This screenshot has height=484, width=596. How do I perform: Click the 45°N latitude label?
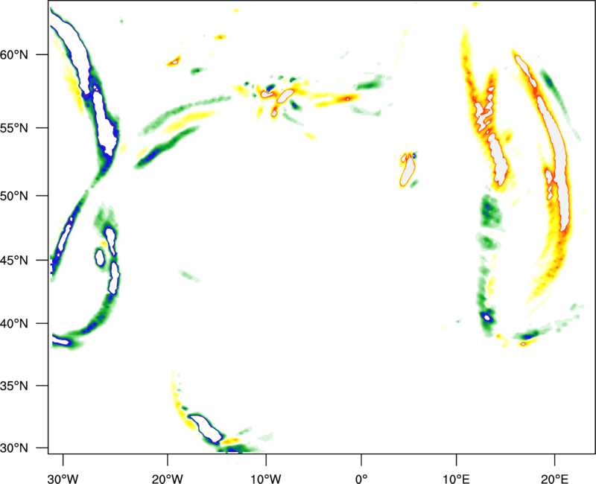[14, 261]
